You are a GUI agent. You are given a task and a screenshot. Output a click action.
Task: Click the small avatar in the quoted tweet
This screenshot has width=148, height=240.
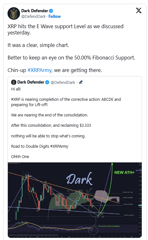click(x=14, y=82)
